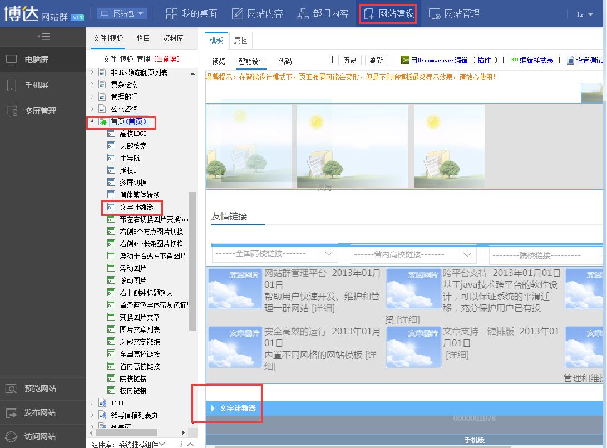The width and height of the screenshot is (607, 448).
Task: Expand 复杂检索 tree node
Action: coord(92,84)
